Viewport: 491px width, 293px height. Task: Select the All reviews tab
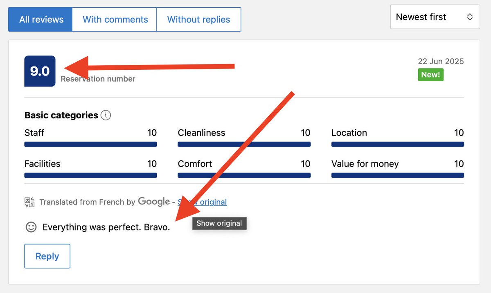coord(41,19)
